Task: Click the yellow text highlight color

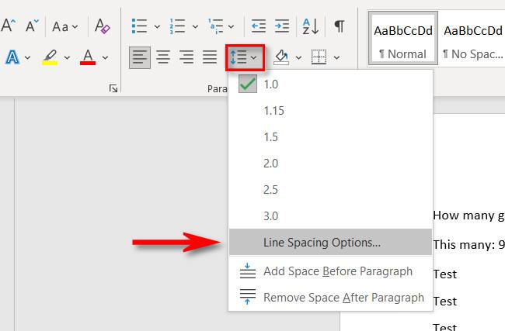Action: point(50,57)
